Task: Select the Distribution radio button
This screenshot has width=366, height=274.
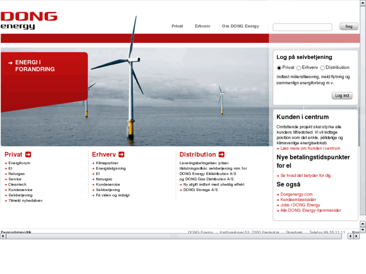Action: tap(322, 68)
